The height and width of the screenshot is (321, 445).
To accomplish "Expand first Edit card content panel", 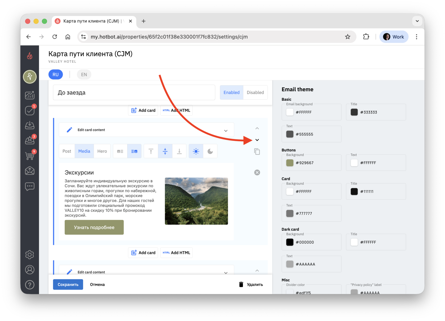I will click(146, 130).
